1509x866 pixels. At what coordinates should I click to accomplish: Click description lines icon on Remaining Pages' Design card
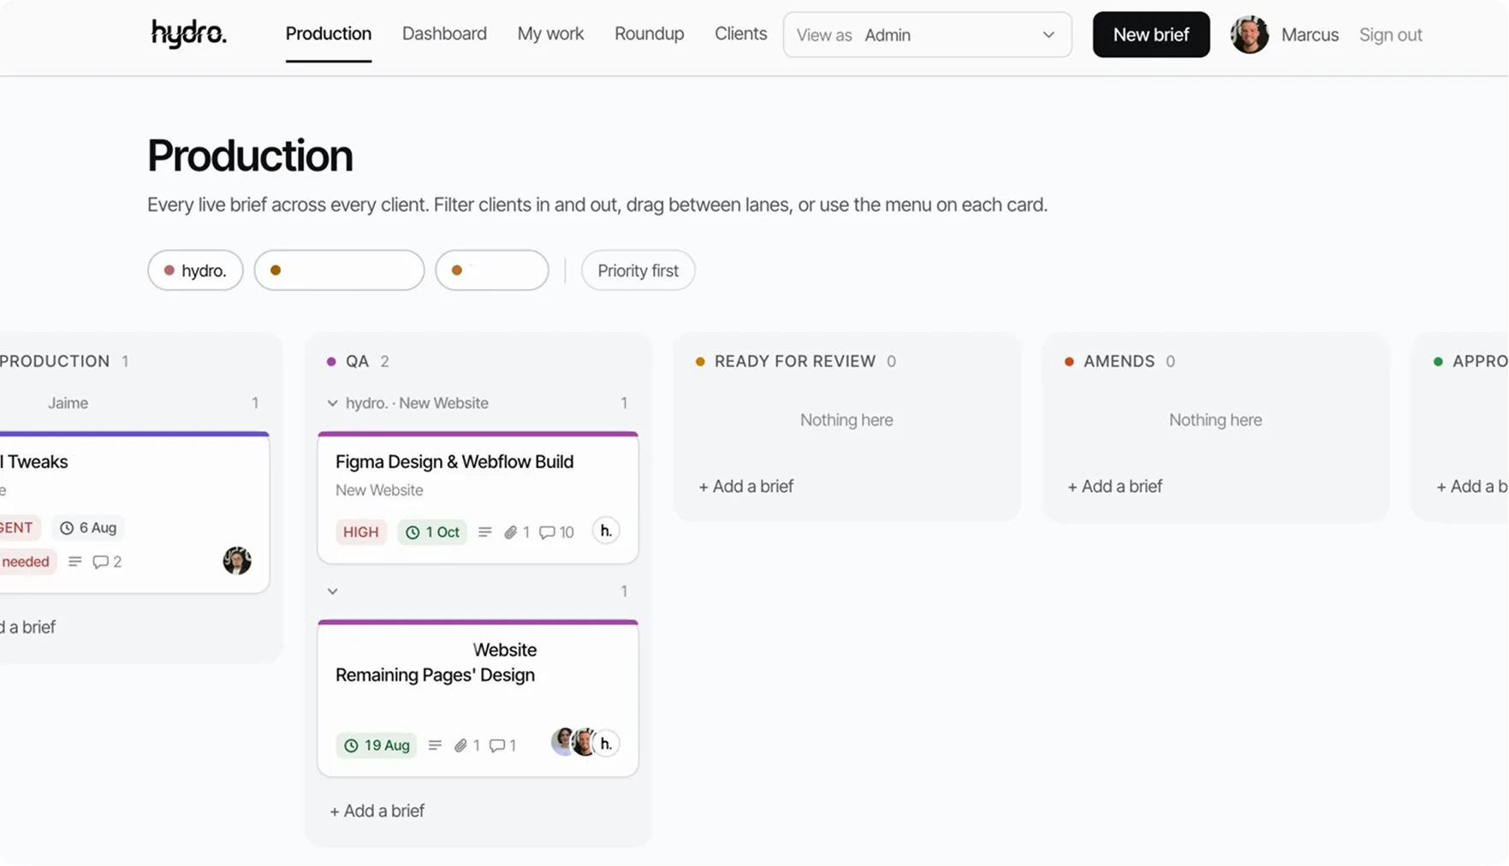click(435, 745)
